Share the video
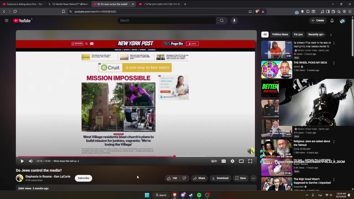The width and height of the screenshot is (354, 199). point(199,178)
